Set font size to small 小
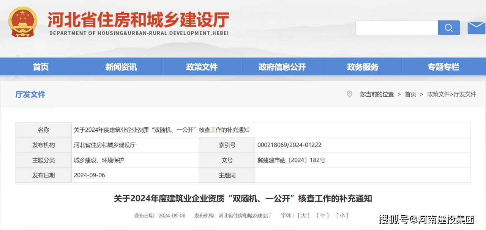 (x=342, y=216)
